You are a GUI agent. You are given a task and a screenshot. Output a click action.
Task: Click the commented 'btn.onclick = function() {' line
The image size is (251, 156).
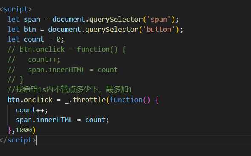(67, 50)
